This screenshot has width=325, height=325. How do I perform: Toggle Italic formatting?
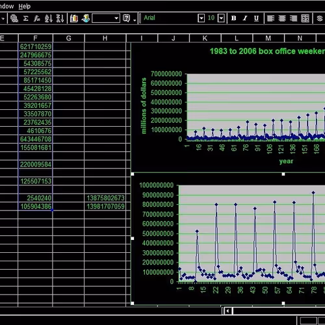[x=245, y=18]
